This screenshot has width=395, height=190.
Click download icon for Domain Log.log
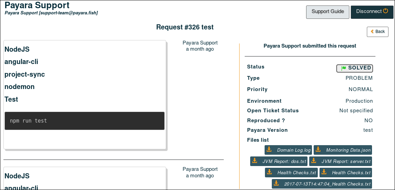point(269,150)
